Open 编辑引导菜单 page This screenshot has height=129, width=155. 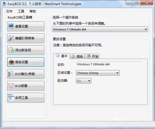[26, 38]
